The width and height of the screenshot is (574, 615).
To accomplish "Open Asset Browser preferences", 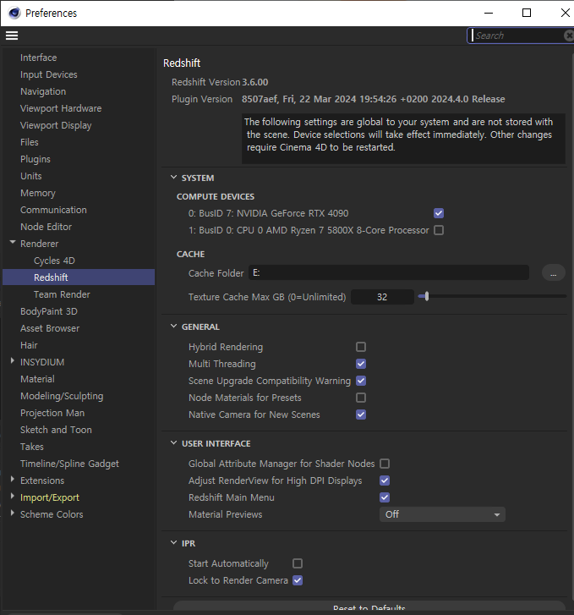I will (x=50, y=328).
